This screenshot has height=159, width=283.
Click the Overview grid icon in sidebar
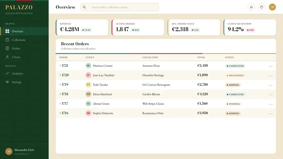[7, 31]
